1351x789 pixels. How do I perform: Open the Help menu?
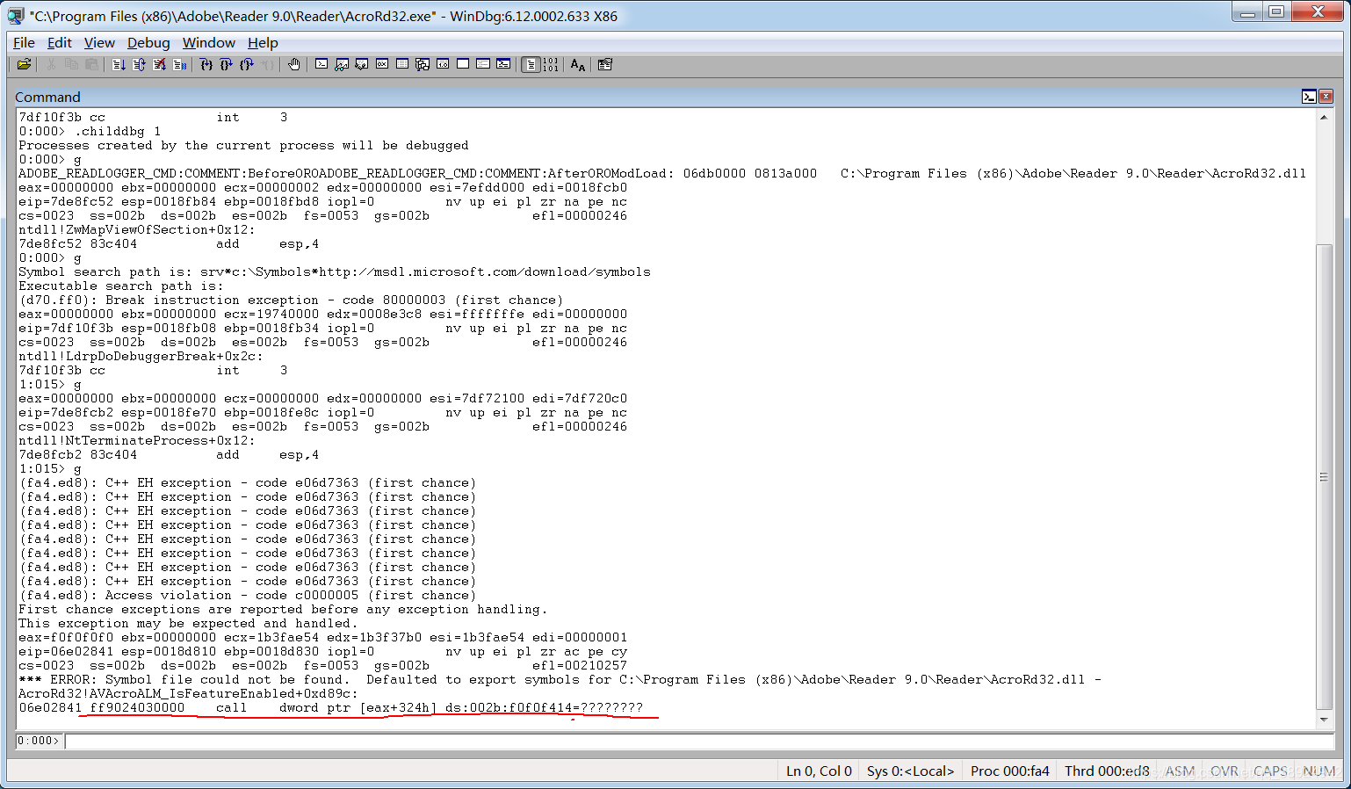click(x=263, y=42)
